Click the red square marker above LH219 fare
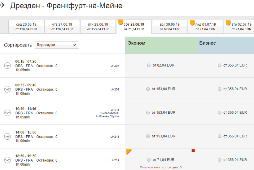This screenshot has width=254, height=170. [193, 150]
